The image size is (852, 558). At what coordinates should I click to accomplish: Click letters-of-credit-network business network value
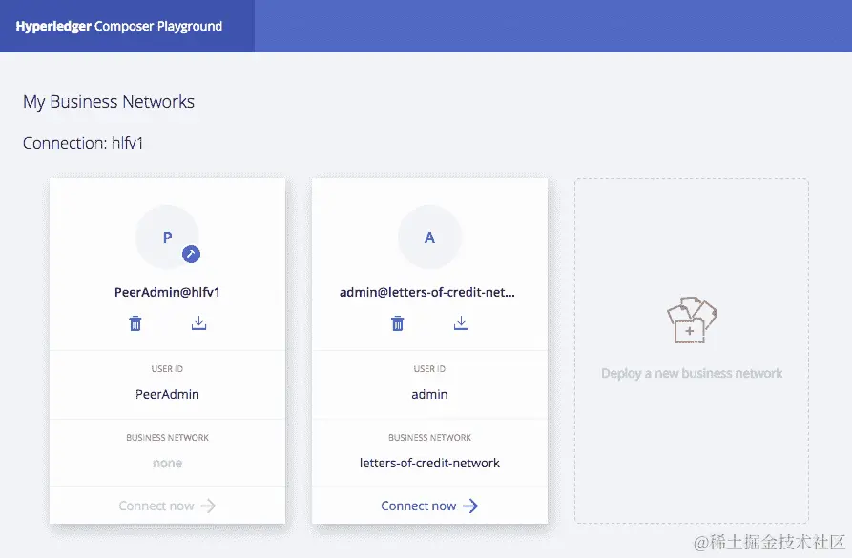[x=429, y=463]
